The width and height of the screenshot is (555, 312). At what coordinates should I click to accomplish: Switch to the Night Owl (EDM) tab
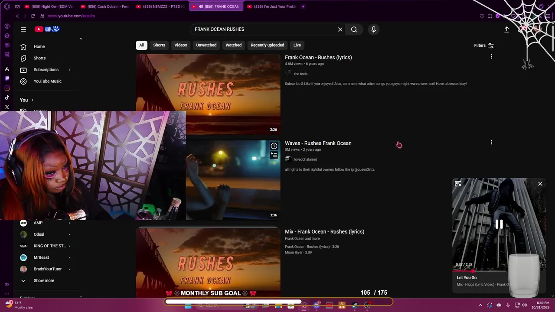click(49, 6)
